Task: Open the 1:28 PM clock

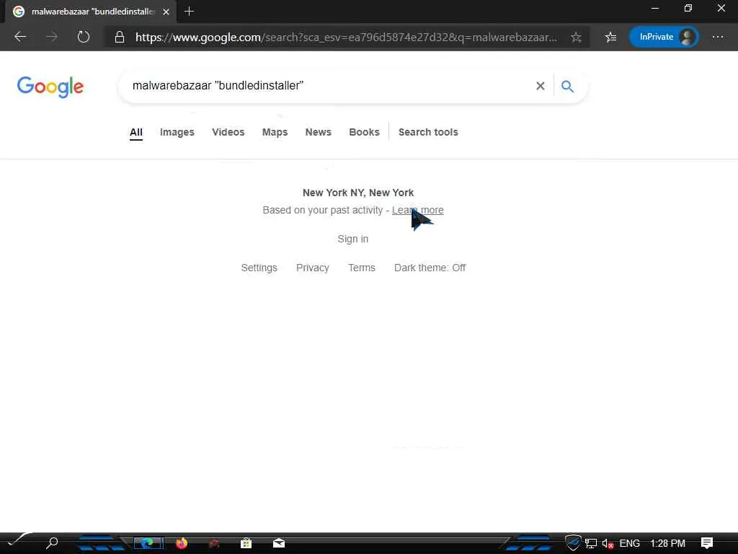Action: (667, 543)
